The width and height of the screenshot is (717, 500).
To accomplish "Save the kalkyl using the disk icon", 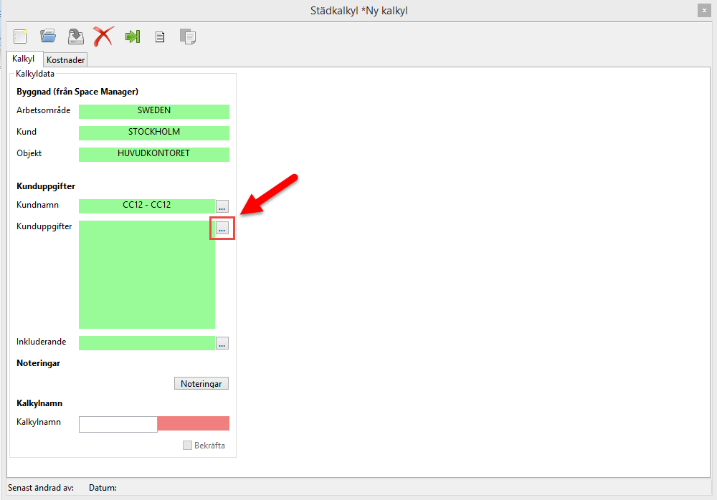I will [75, 37].
